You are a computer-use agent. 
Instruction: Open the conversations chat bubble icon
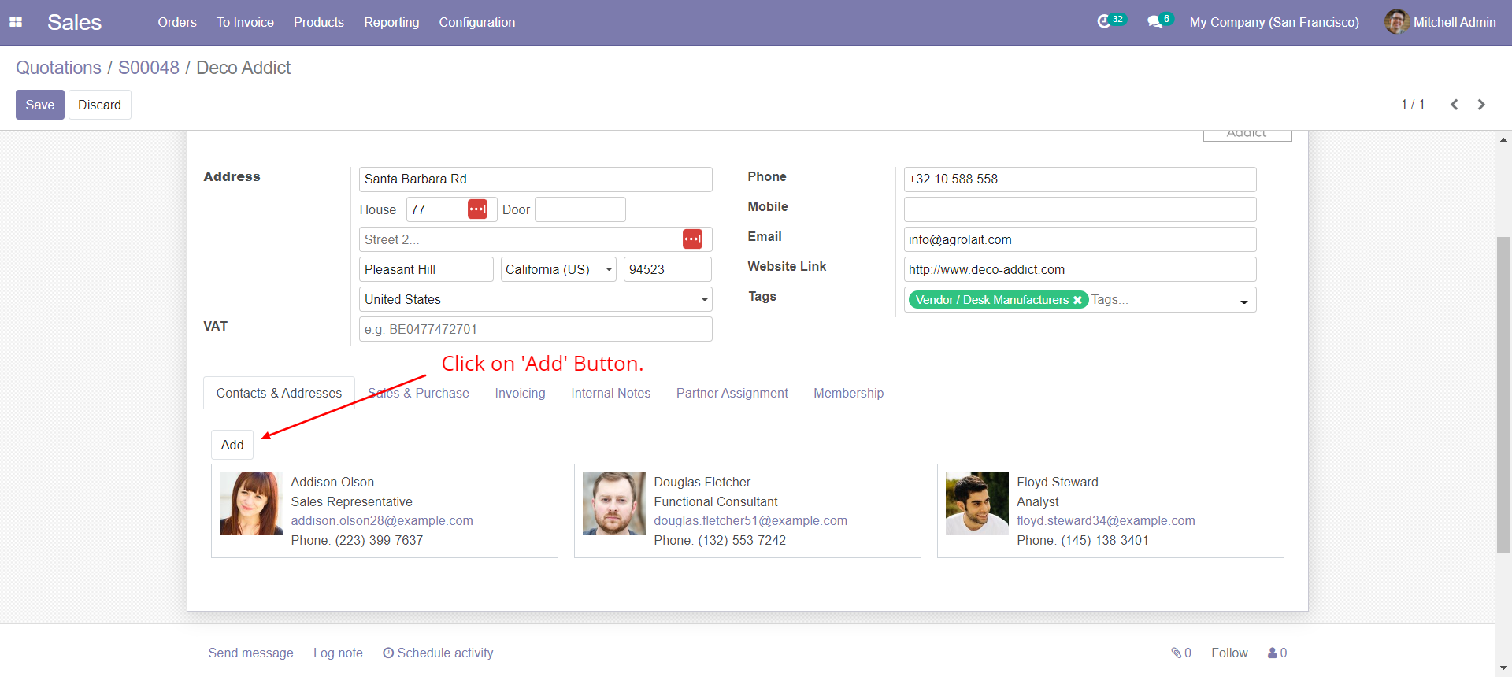pos(1154,22)
